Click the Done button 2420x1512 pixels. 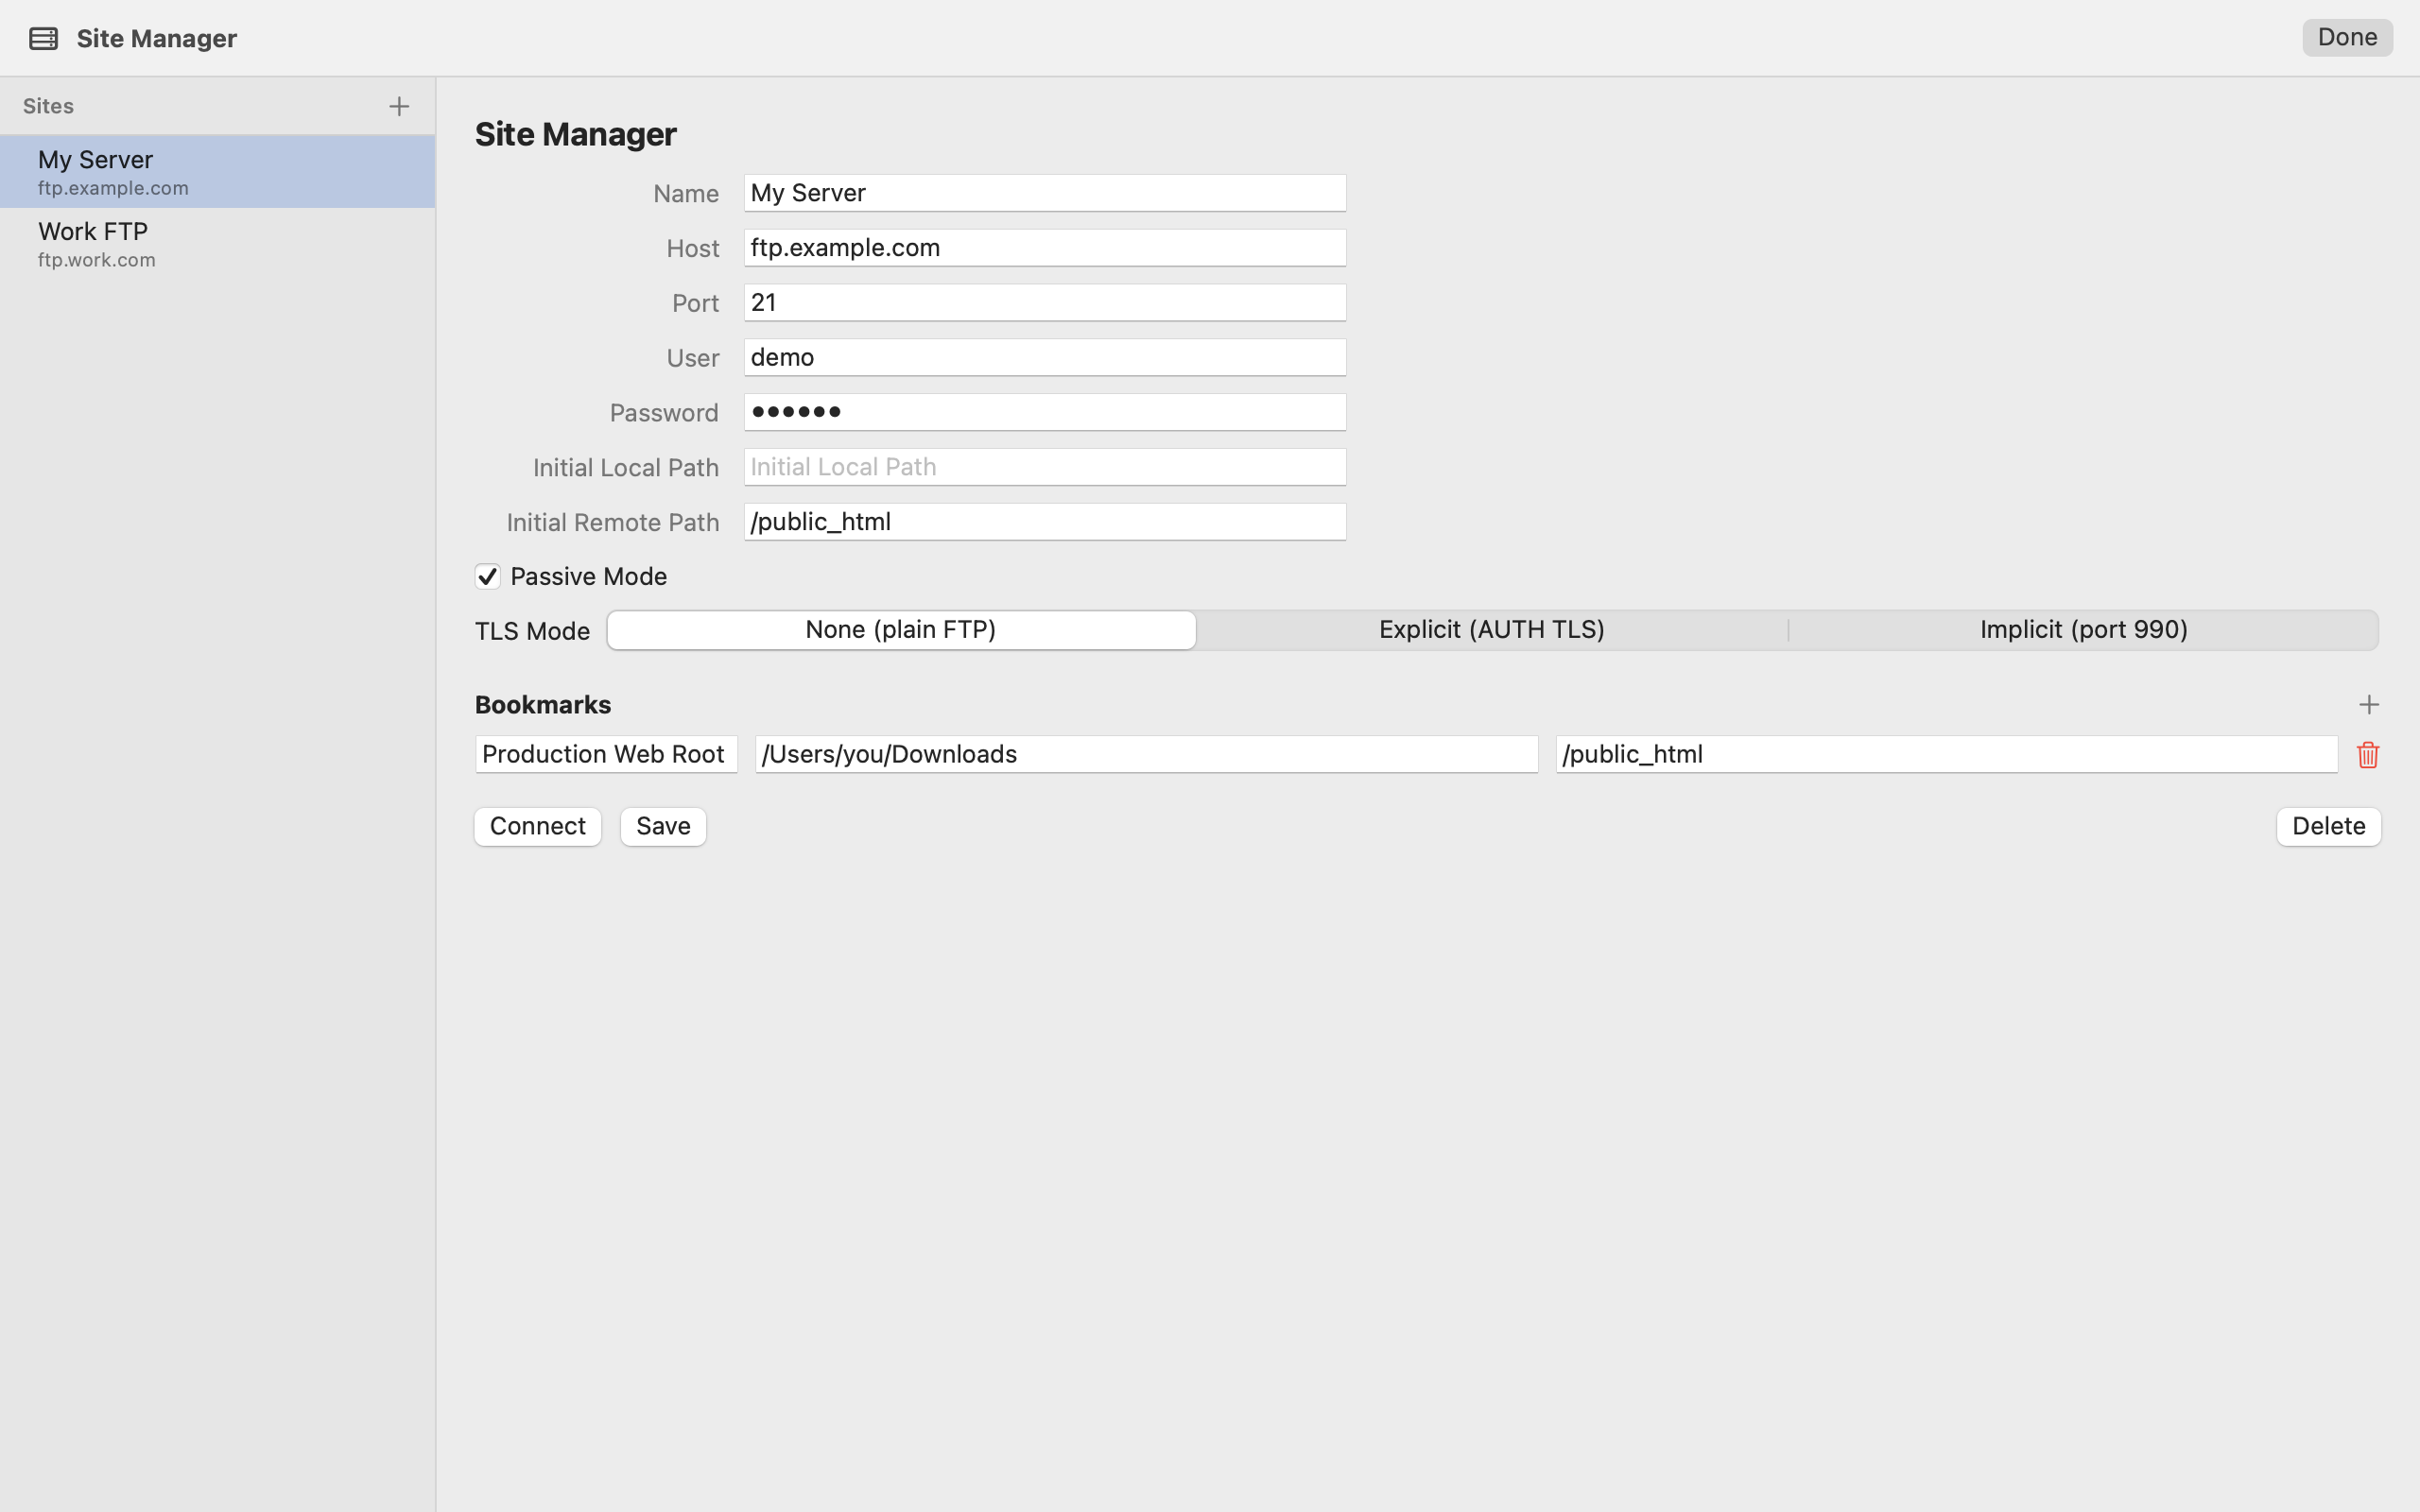[2347, 38]
